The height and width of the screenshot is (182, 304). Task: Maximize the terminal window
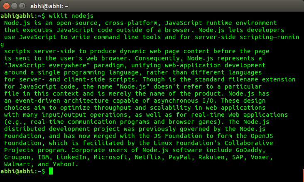22,6
